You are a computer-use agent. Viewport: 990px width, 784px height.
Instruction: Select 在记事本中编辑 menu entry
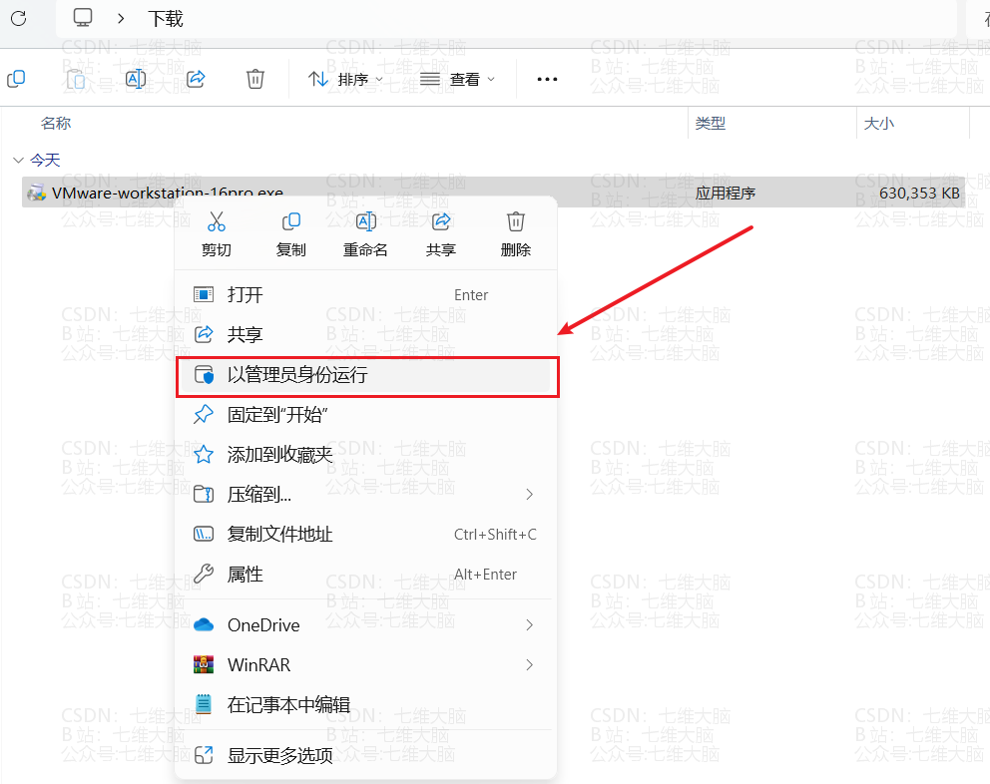[x=366, y=704]
